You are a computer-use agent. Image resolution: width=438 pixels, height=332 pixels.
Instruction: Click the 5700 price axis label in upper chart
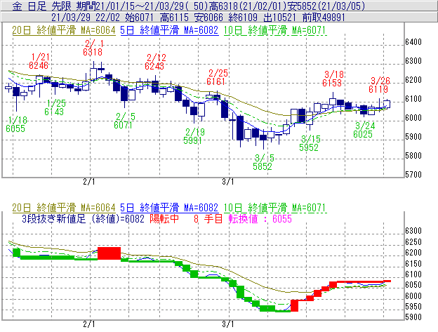(413, 175)
